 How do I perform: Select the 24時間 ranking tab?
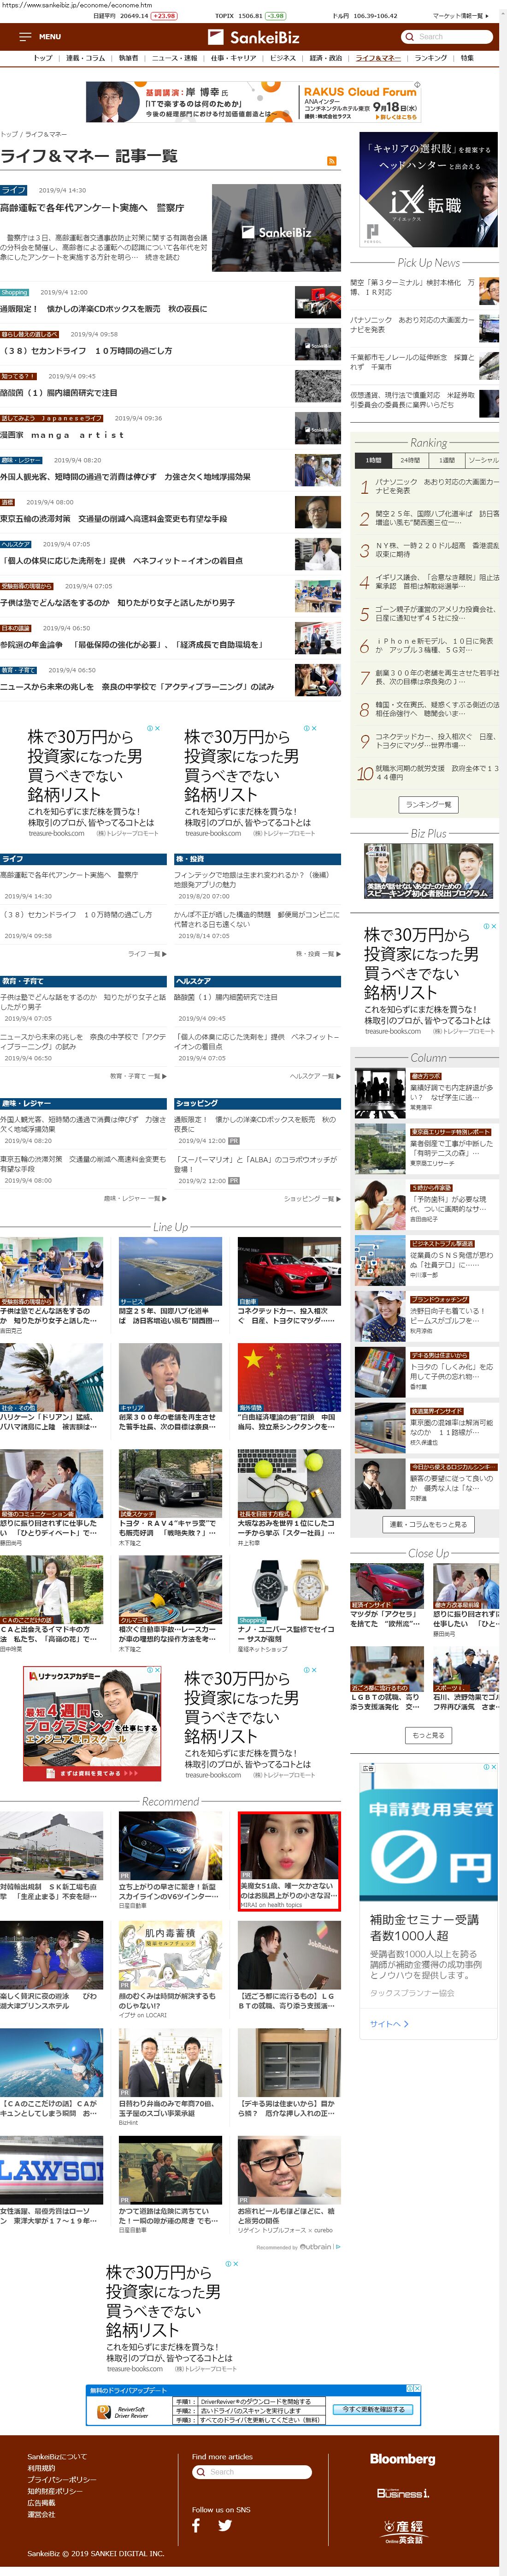click(x=410, y=460)
